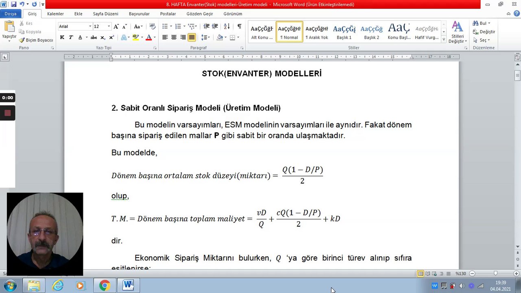Open the Dosya file tab
Viewport: 521px width, 293px height.
point(11,14)
